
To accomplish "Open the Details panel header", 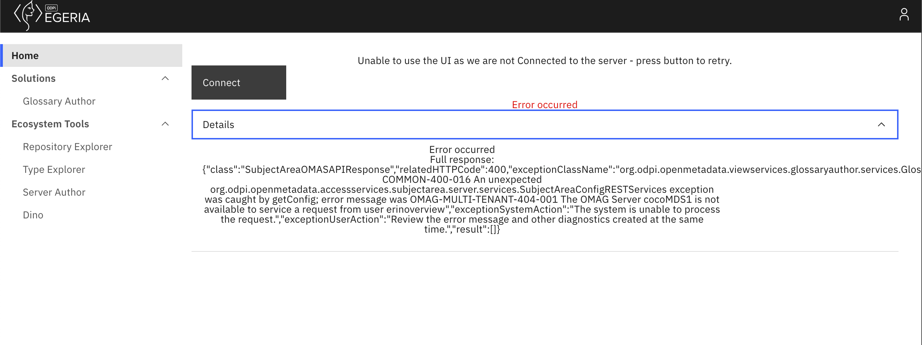I will tap(218, 124).
